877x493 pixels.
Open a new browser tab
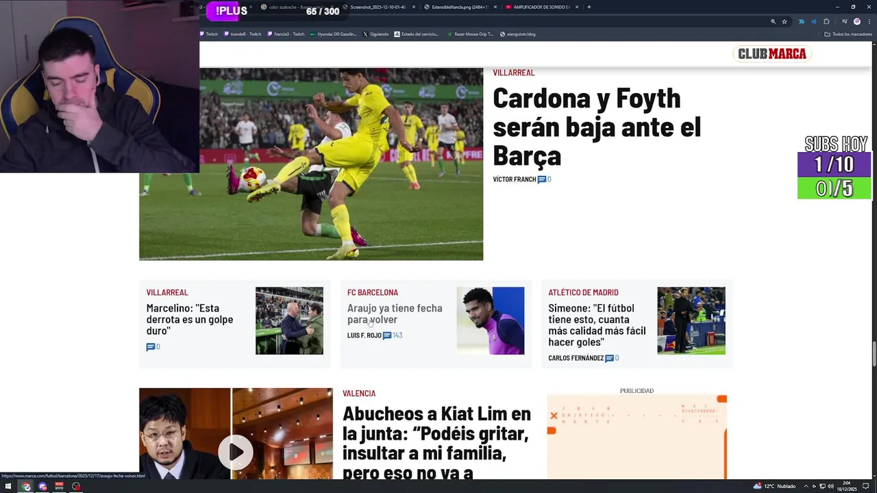tap(589, 7)
